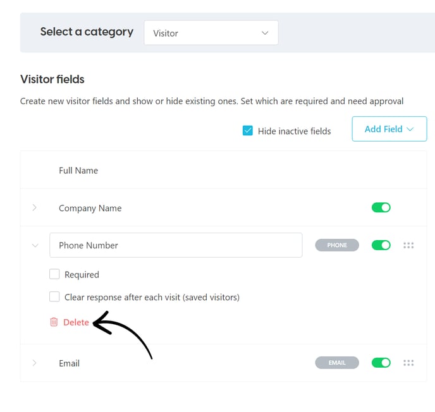Expand the Email field row
Screen dimensions: 435x412
[34, 363]
